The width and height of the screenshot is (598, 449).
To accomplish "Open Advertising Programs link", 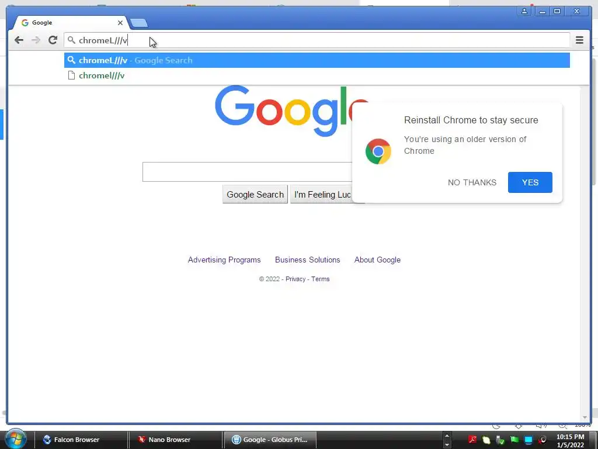I will tap(224, 260).
